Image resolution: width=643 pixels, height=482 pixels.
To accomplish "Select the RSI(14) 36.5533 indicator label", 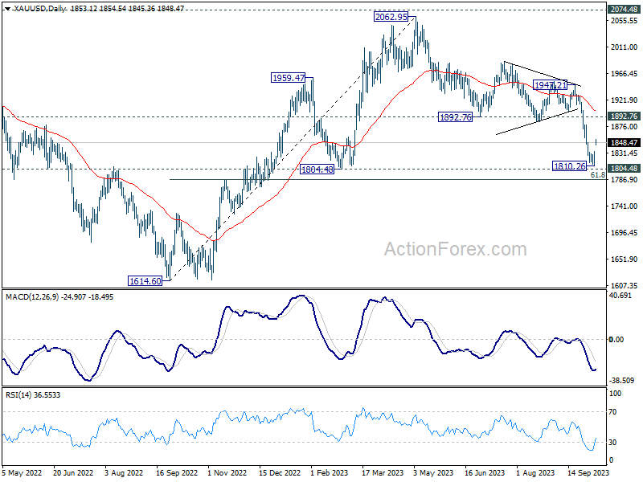I will (x=33, y=395).
